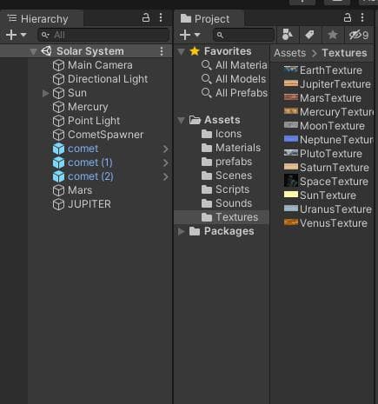The width and height of the screenshot is (378, 404).
Task: Collapse the Assets folder tree
Action: pyautogui.click(x=182, y=120)
